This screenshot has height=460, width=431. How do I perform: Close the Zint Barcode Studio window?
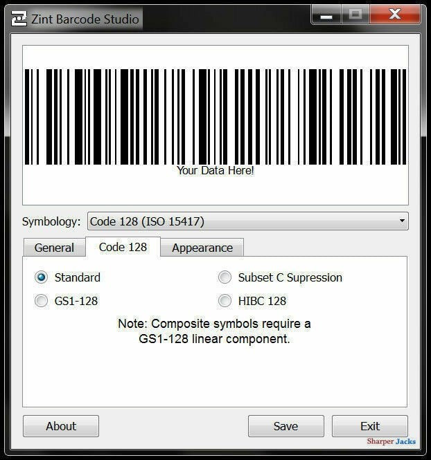(395, 15)
